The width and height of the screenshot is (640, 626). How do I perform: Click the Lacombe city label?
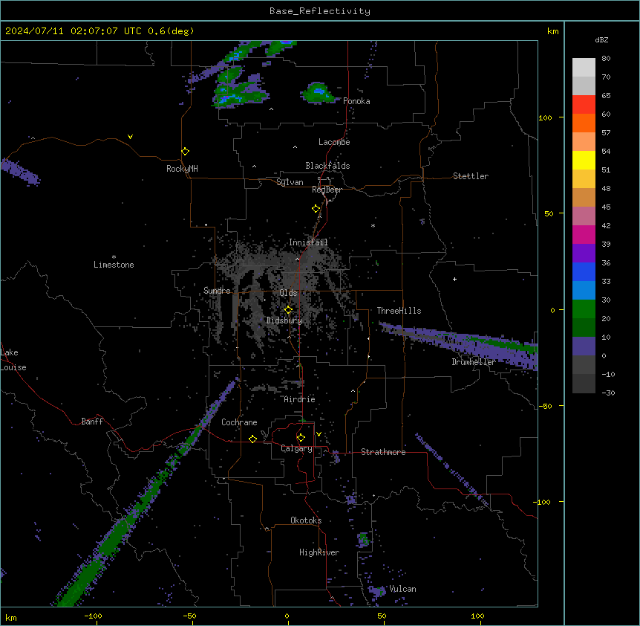334,142
